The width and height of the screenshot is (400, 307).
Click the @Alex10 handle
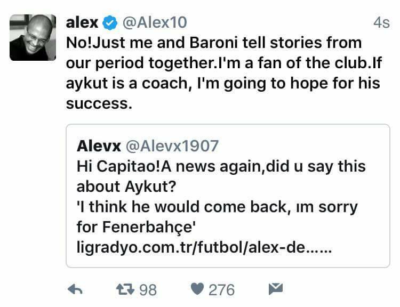tap(155, 23)
